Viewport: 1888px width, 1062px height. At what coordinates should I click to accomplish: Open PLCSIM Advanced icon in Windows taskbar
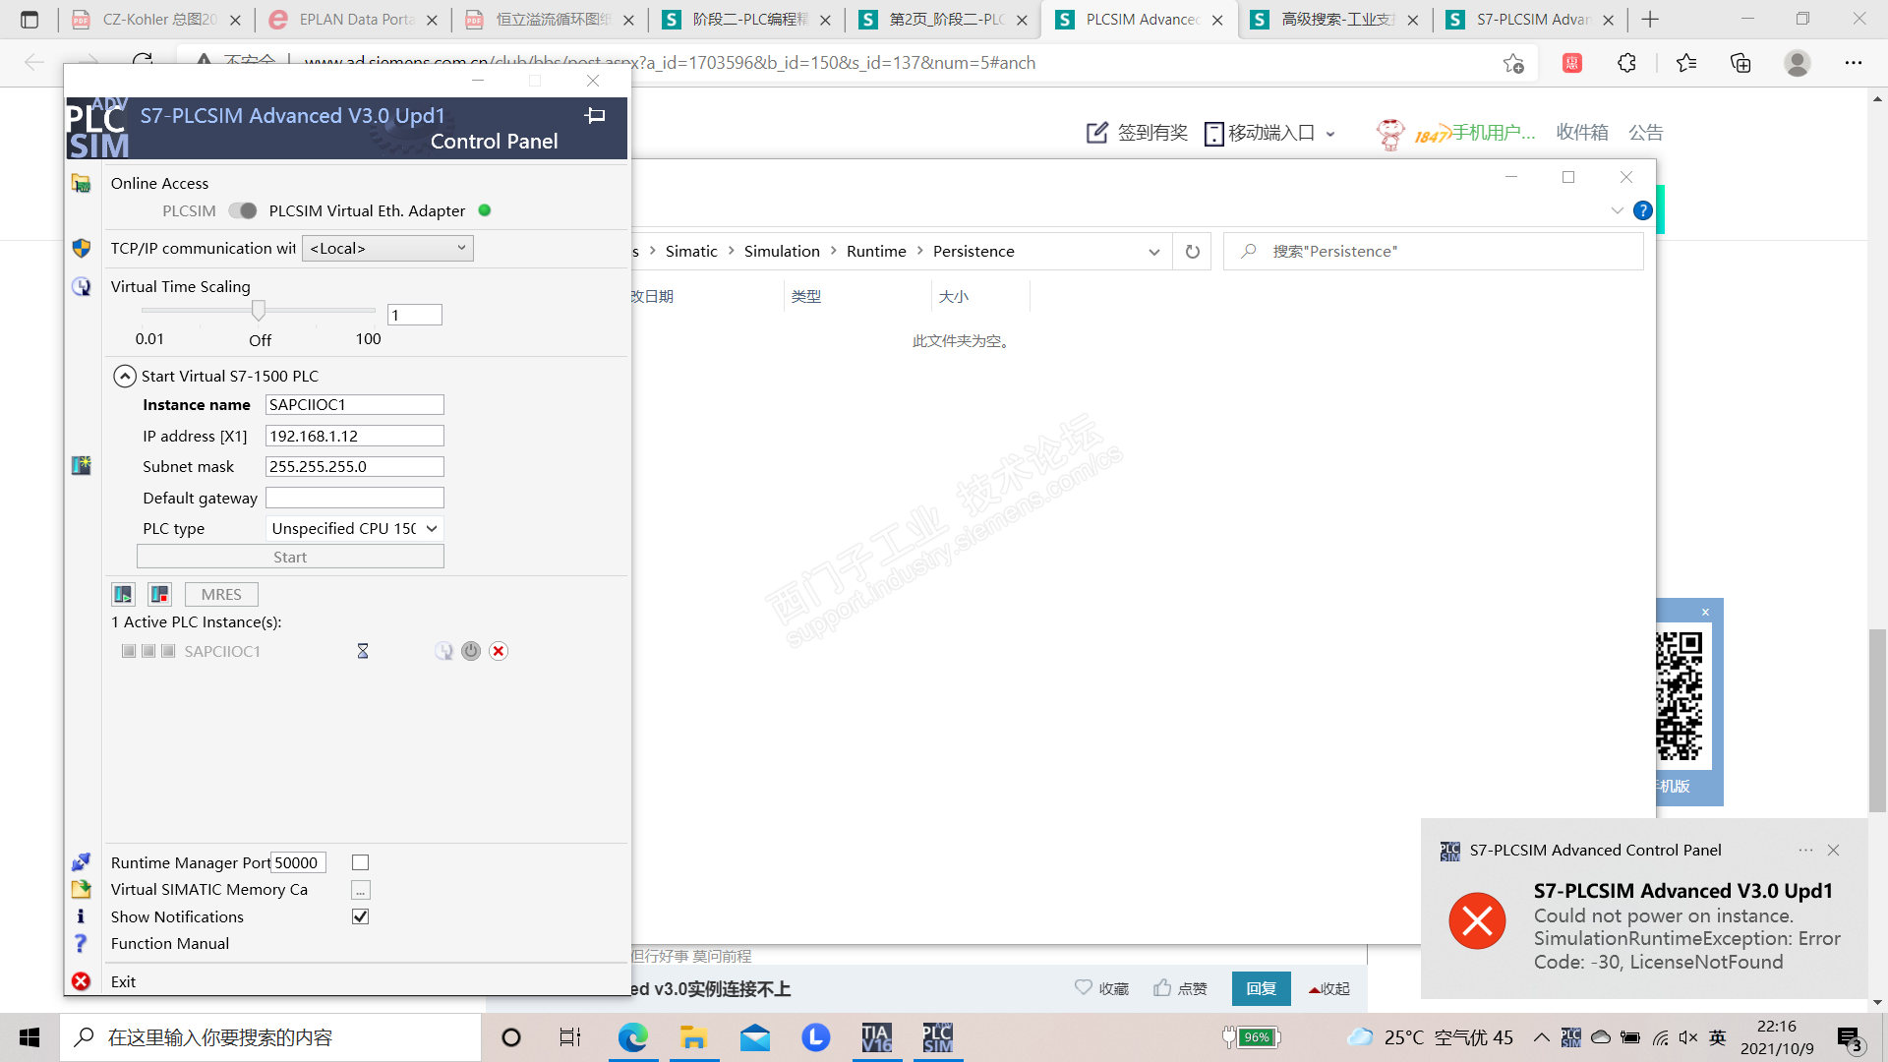tap(937, 1037)
